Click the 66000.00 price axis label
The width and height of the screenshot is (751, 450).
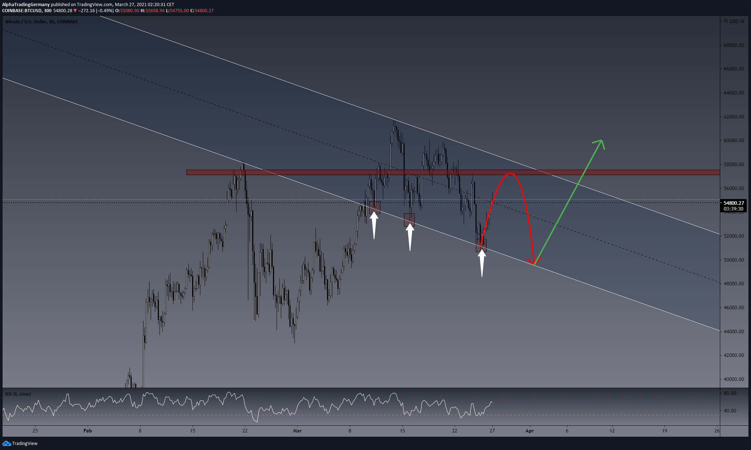(x=733, y=69)
